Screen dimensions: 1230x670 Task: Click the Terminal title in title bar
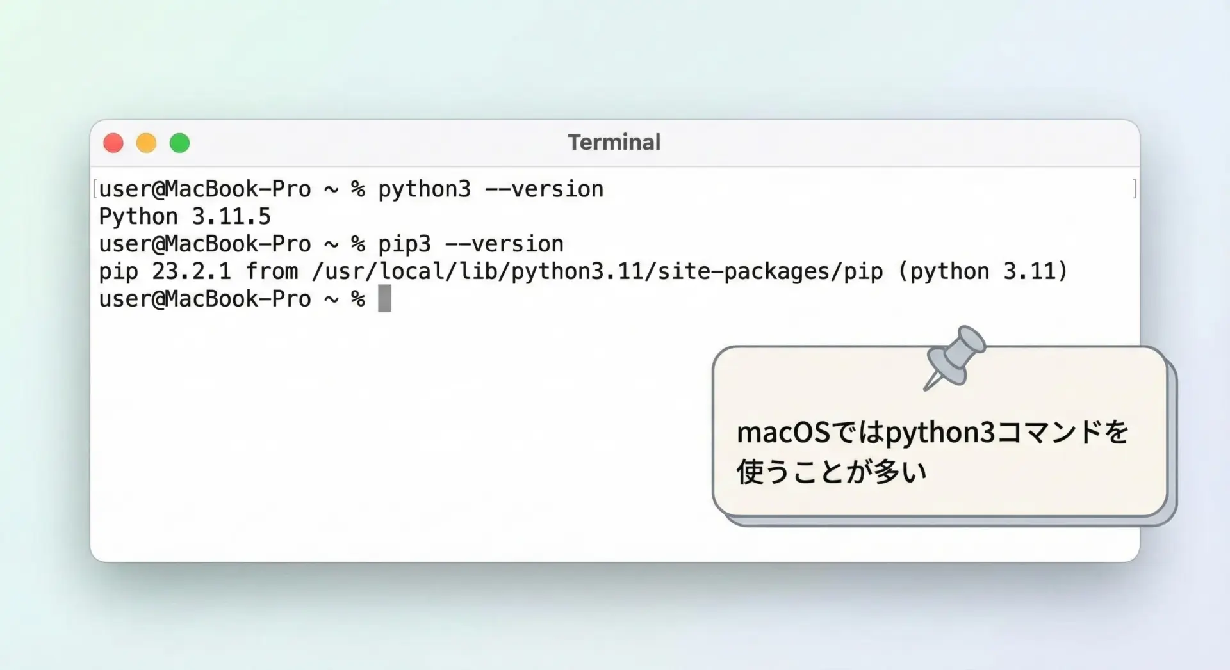[614, 142]
